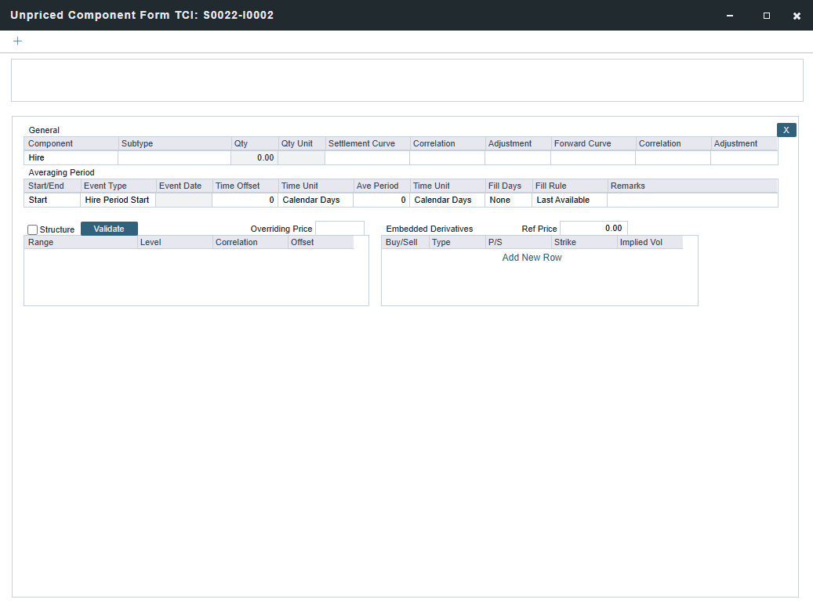Change the Last Available fill rule
813x603 pixels.
569,200
